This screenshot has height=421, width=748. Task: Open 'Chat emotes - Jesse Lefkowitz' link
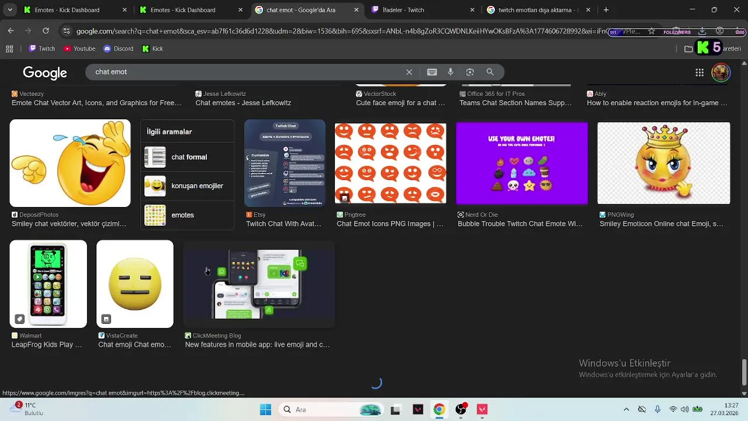tap(243, 103)
